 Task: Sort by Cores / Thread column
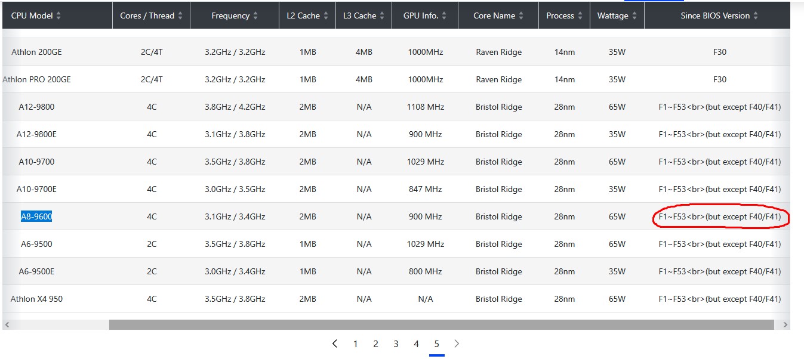180,16
